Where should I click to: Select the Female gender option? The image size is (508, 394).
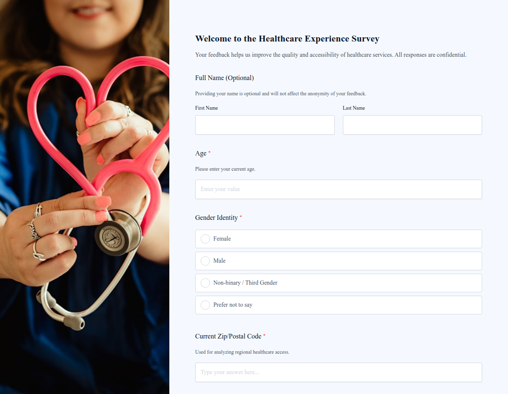pyautogui.click(x=205, y=239)
